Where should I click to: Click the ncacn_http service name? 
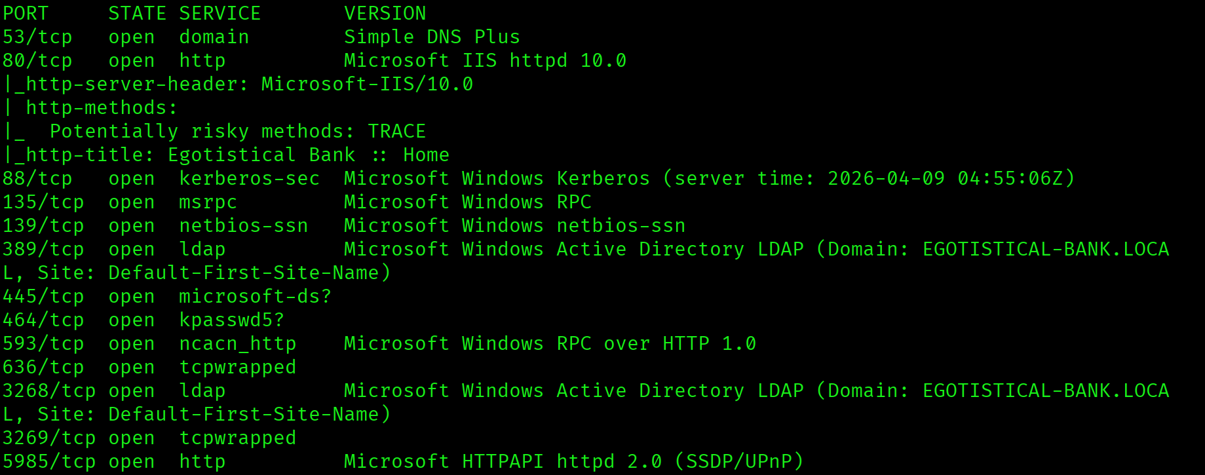237,344
